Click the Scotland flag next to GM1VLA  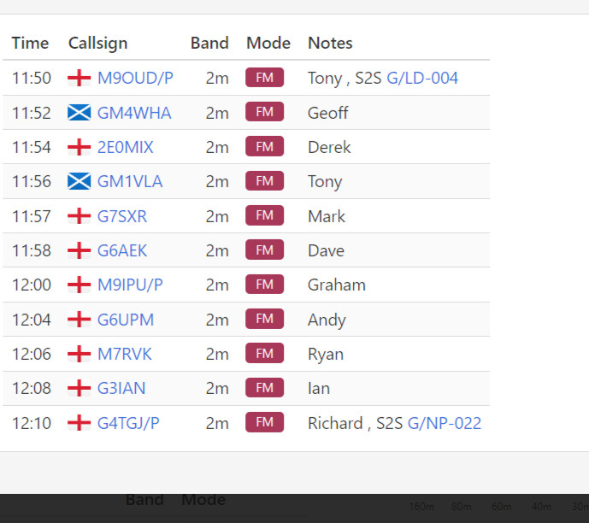click(79, 181)
